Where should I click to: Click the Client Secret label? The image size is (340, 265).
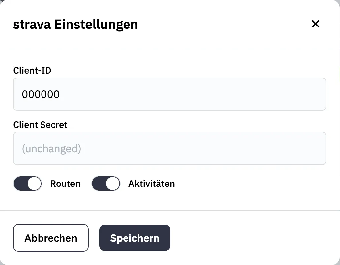[x=40, y=125]
